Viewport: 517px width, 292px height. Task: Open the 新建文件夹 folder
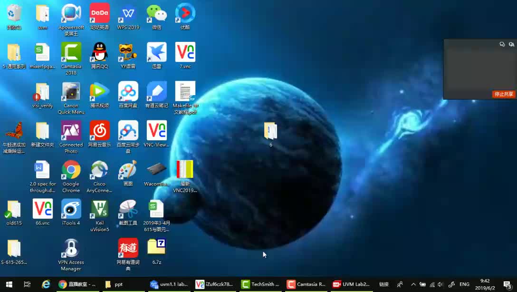pos(43,134)
